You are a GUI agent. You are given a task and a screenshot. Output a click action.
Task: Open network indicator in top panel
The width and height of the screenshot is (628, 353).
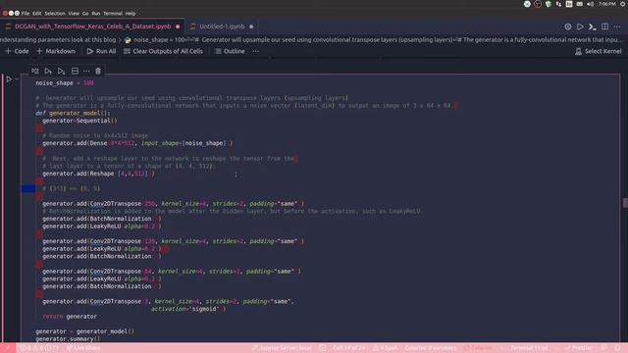coord(558,4)
